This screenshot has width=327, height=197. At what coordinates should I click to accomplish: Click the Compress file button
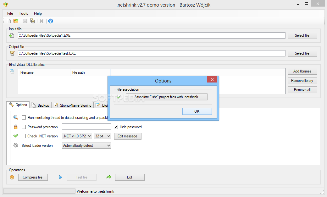click(33, 177)
